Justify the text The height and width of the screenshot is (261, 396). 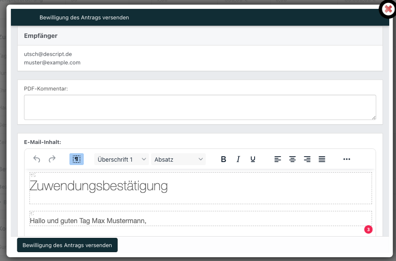click(x=322, y=159)
